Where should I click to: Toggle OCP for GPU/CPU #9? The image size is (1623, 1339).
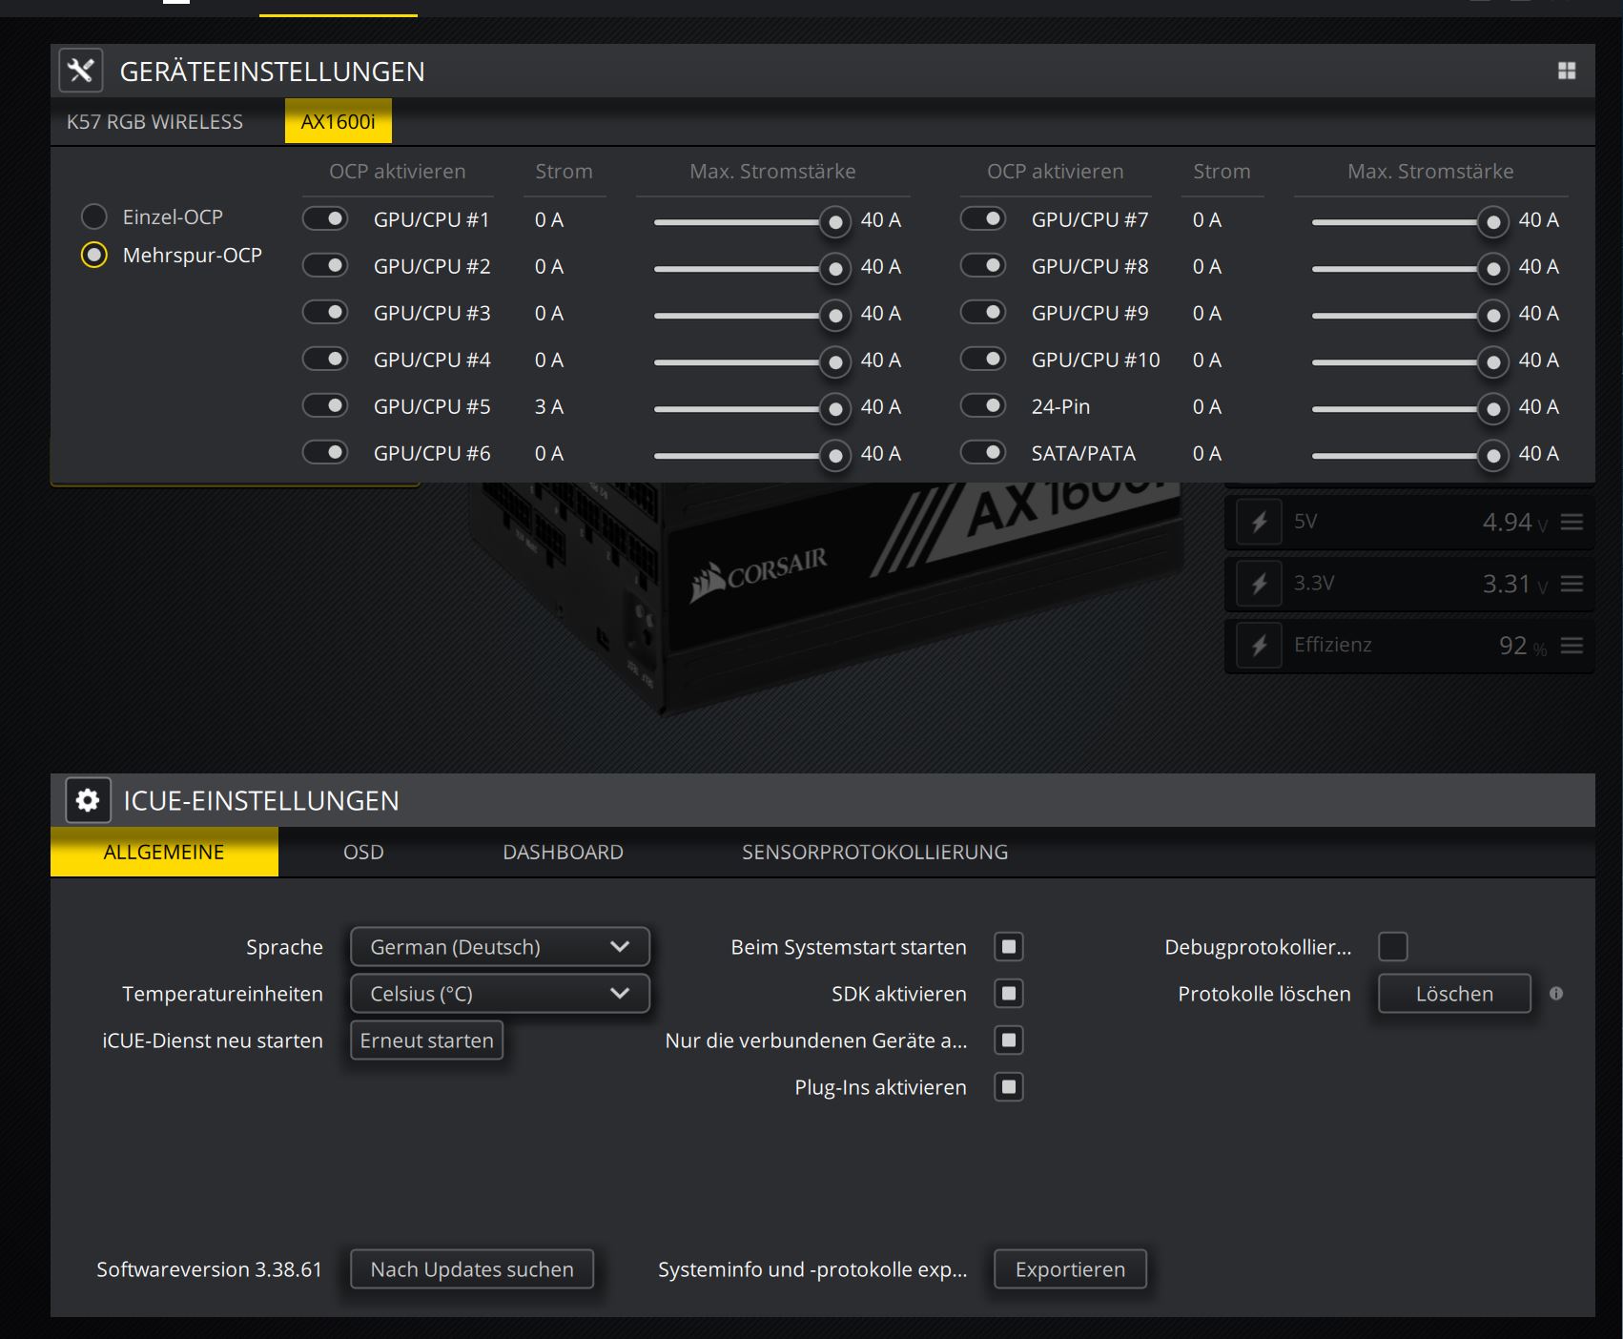click(x=983, y=312)
